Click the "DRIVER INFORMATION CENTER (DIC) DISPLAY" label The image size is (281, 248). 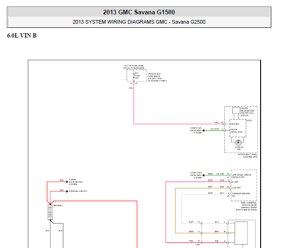coord(247,112)
